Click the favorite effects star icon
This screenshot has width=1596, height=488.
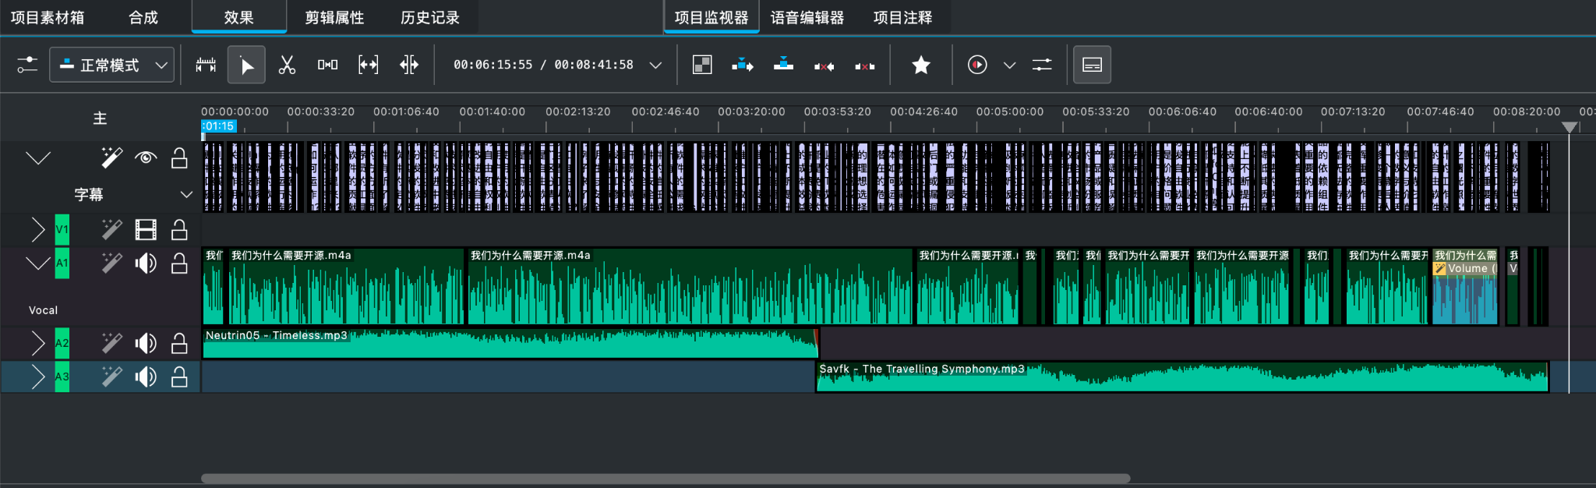click(920, 65)
